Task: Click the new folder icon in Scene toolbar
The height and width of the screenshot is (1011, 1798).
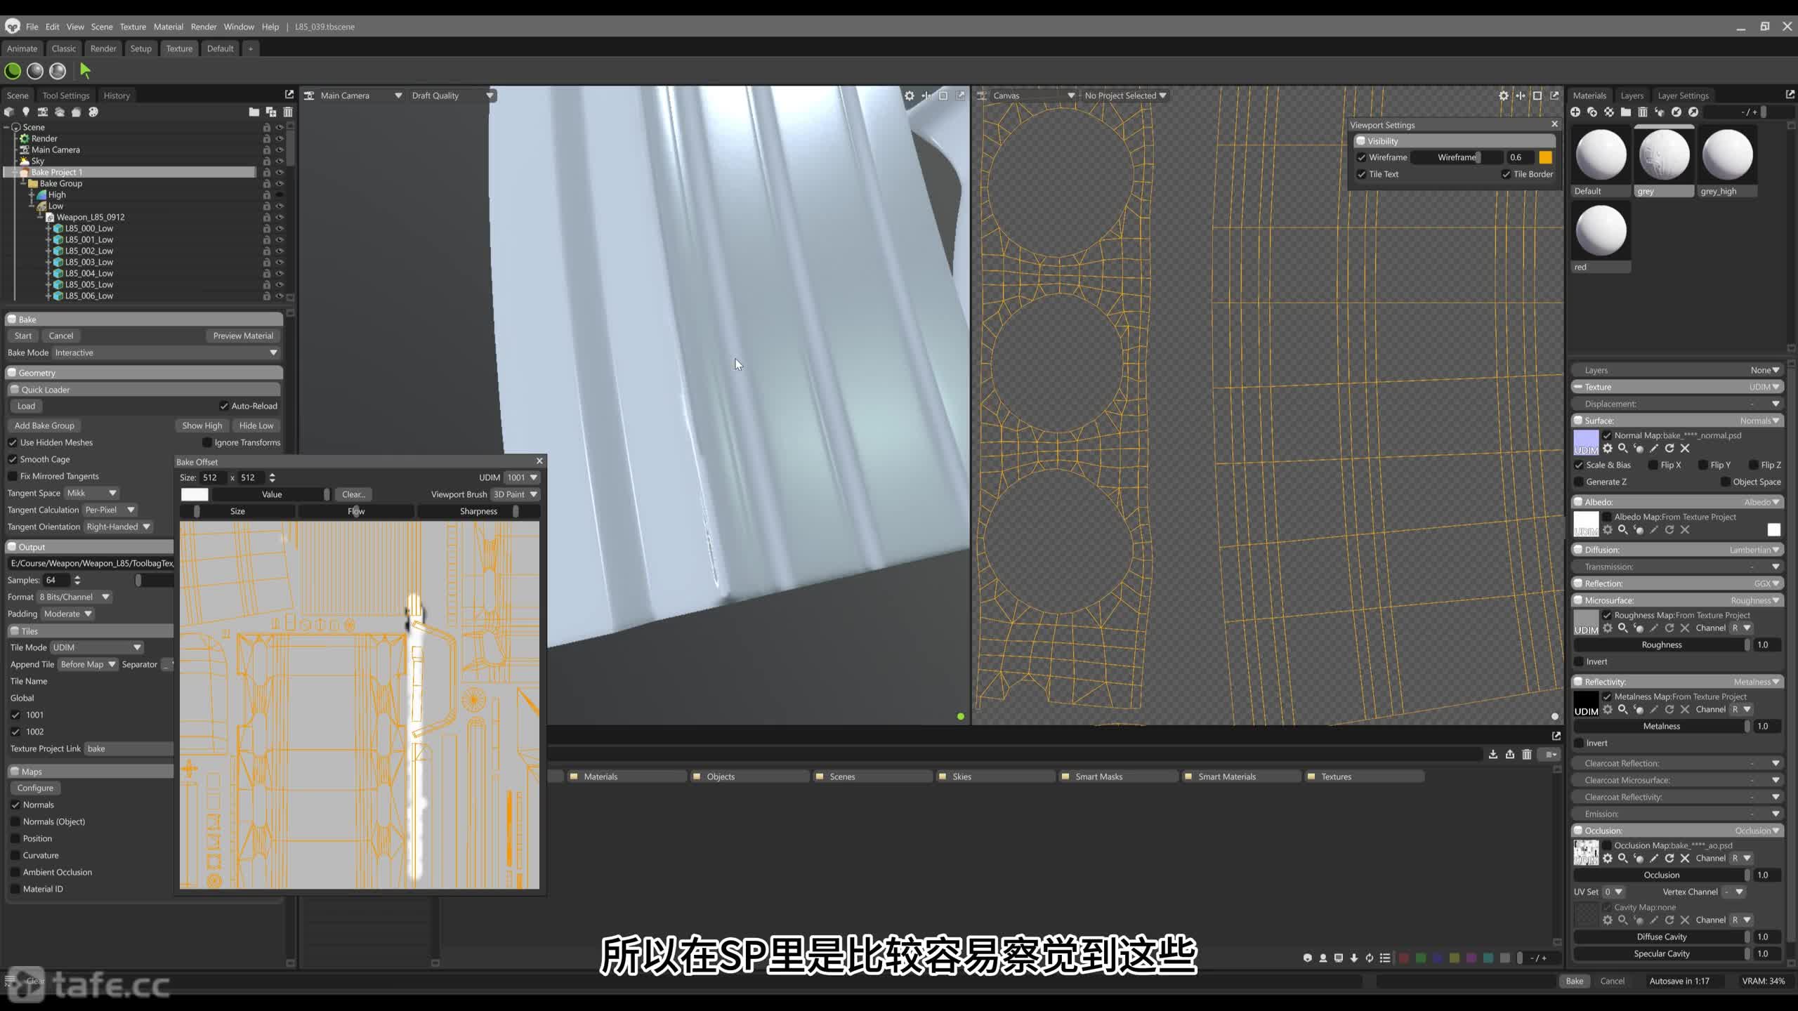Action: tap(254, 112)
